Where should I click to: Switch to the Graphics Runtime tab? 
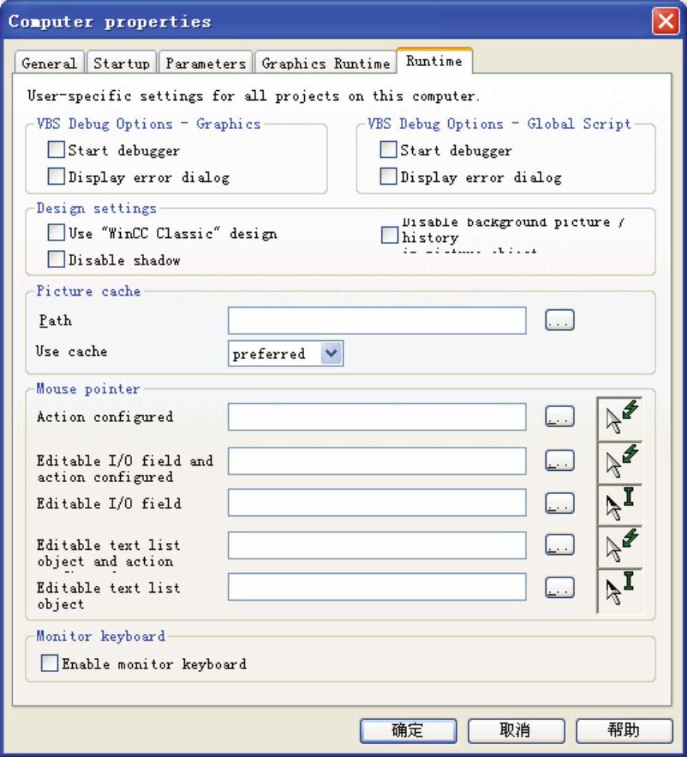326,63
